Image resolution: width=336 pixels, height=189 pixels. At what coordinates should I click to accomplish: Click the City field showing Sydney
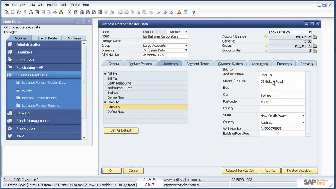[x=283, y=95]
